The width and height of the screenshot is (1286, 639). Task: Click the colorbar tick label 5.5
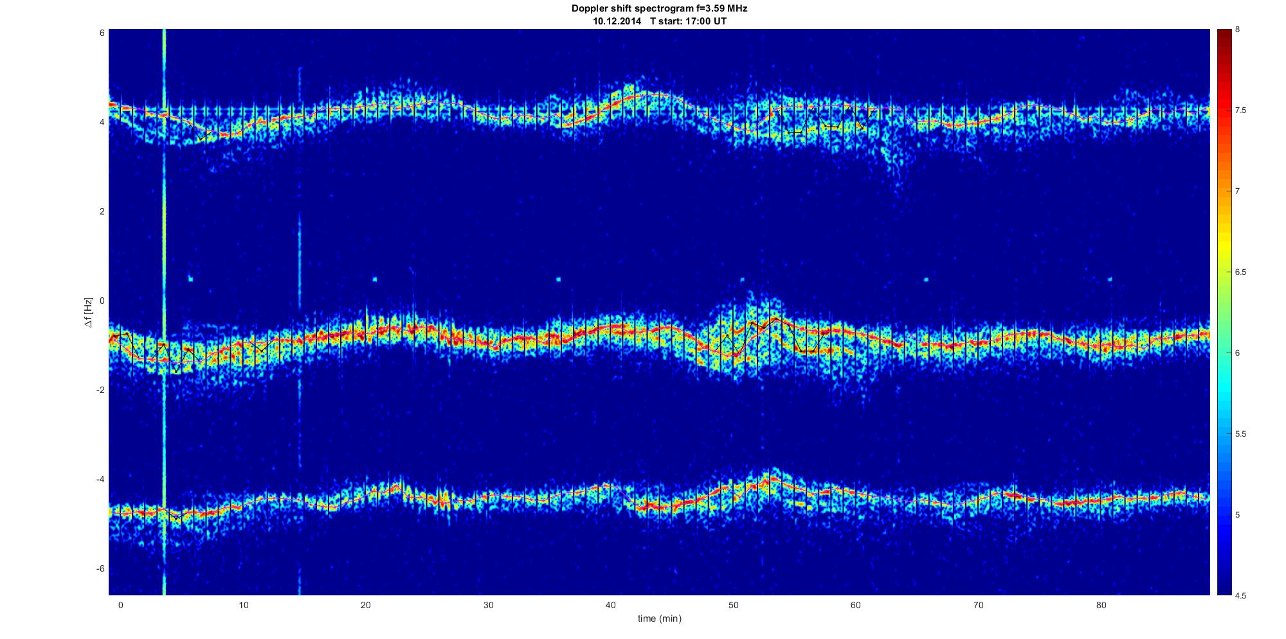point(1241,434)
